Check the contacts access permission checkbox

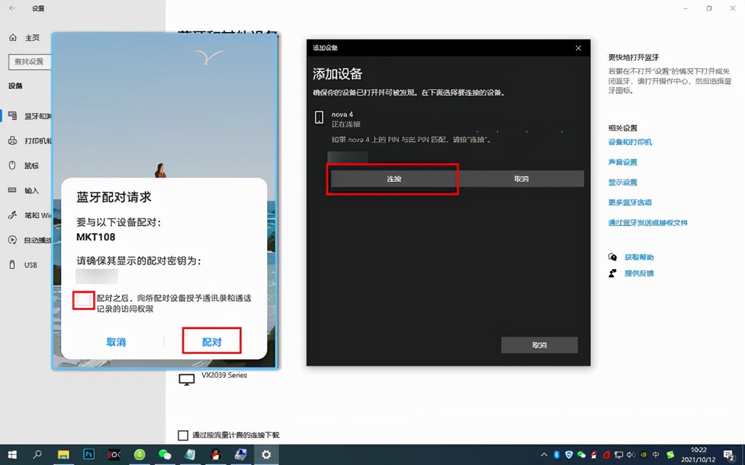coord(83,300)
